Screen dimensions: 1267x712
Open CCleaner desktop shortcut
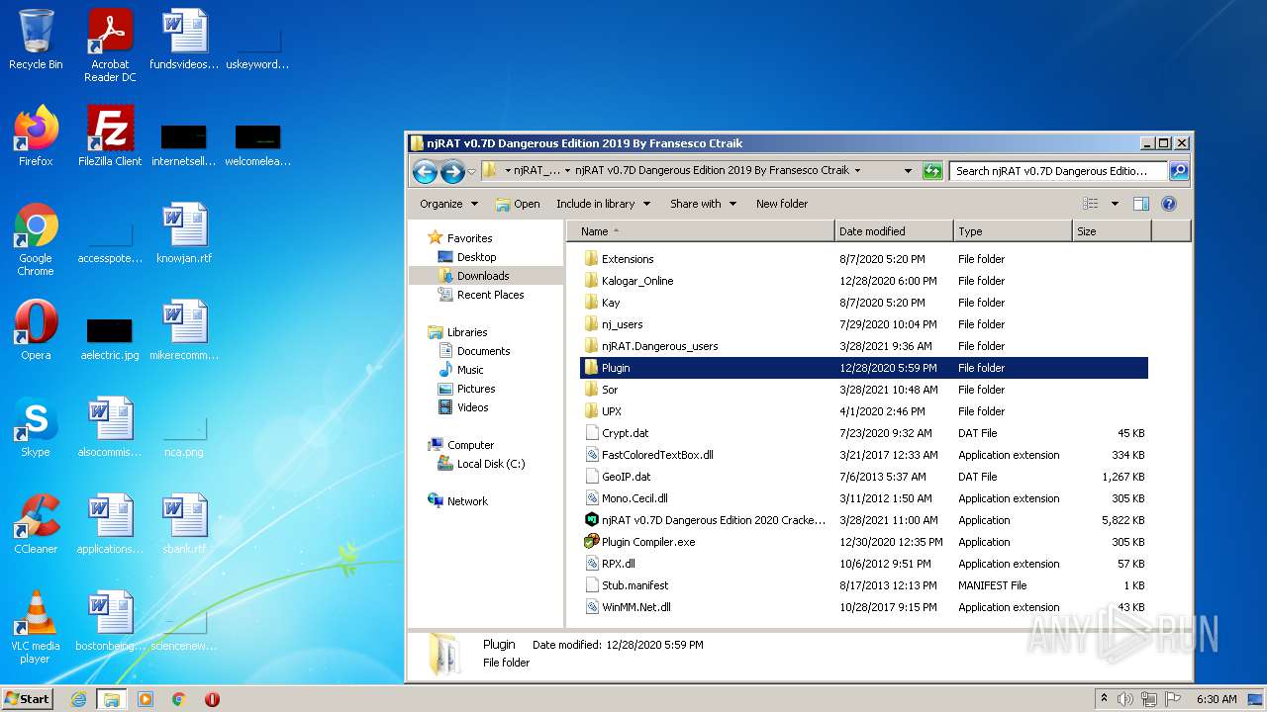pyautogui.click(x=36, y=524)
